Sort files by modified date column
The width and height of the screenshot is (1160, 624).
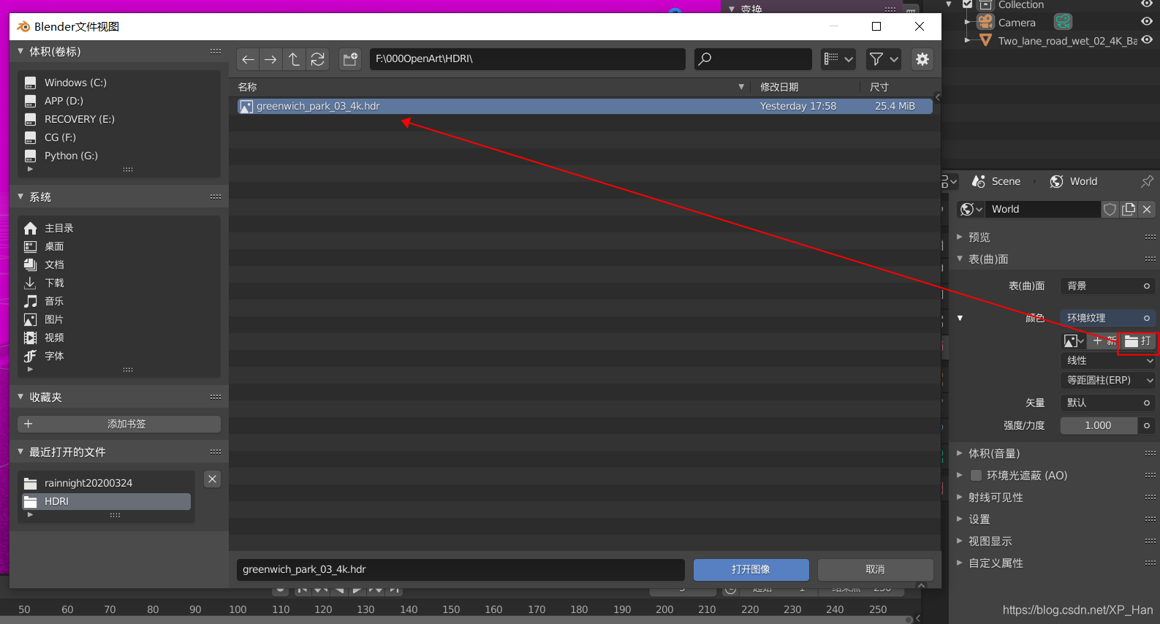tap(805, 87)
